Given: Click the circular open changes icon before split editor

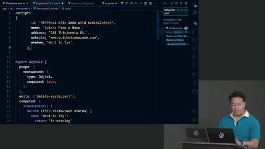Looking at the screenshot, I should 145,3.
